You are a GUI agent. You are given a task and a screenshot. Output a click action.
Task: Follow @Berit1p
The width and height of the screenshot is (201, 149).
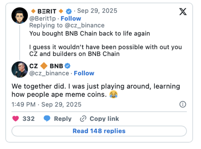tap(71, 19)
